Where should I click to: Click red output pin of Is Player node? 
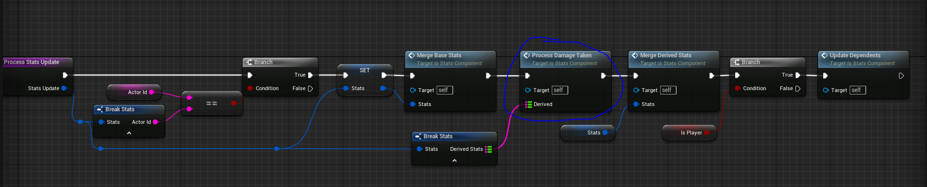(706, 133)
